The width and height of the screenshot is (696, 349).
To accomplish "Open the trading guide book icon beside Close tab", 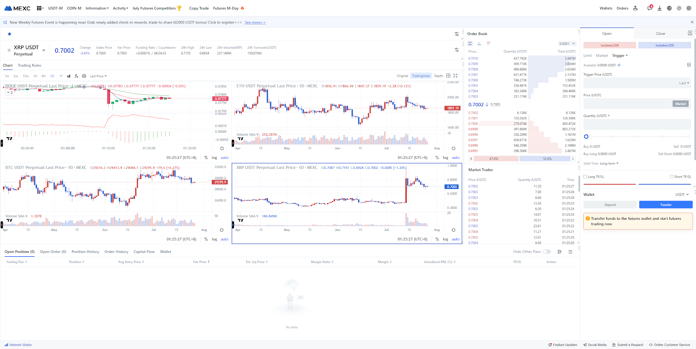I will coord(690,33).
